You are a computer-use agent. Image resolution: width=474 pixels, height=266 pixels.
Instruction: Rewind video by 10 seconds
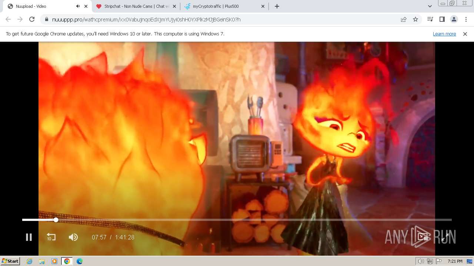pos(51,237)
